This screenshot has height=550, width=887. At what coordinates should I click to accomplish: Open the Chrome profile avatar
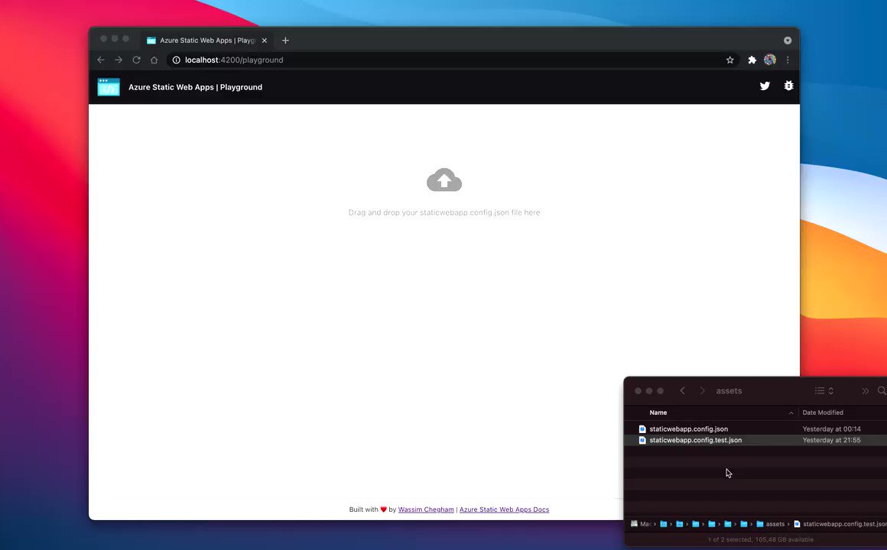769,60
